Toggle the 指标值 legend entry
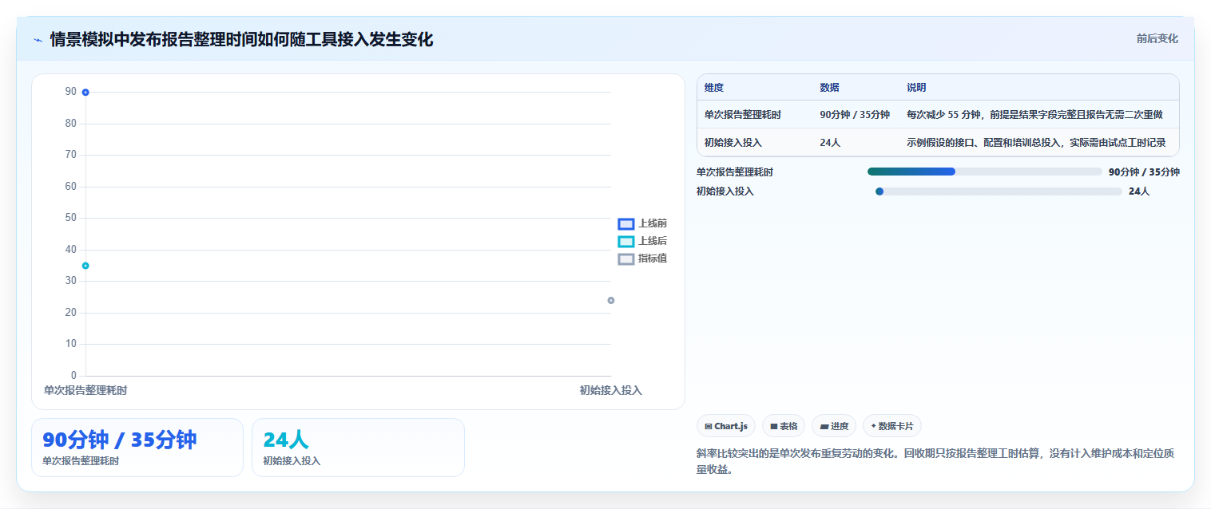This screenshot has height=509, width=1211. tap(642, 258)
